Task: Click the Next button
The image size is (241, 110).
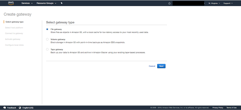Action: [161, 66]
